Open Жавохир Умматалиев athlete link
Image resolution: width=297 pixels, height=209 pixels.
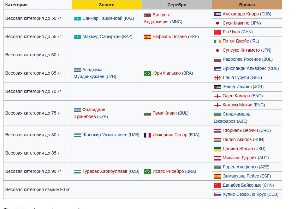point(105,135)
